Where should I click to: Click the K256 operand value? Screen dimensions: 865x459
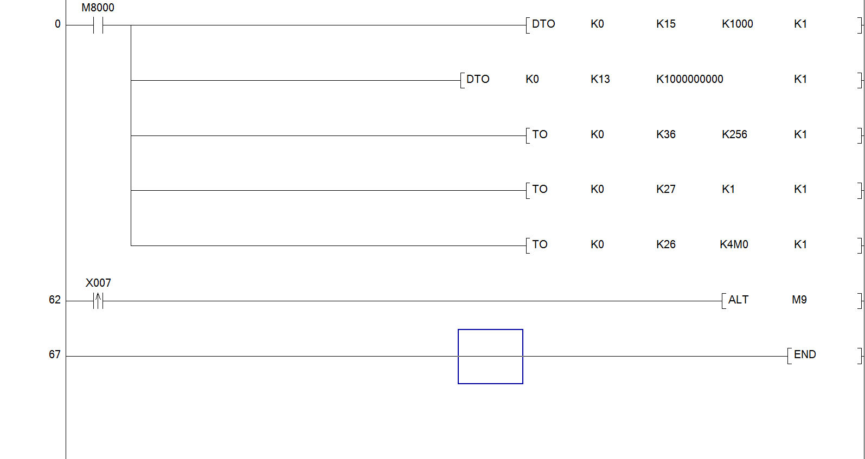[x=734, y=135]
